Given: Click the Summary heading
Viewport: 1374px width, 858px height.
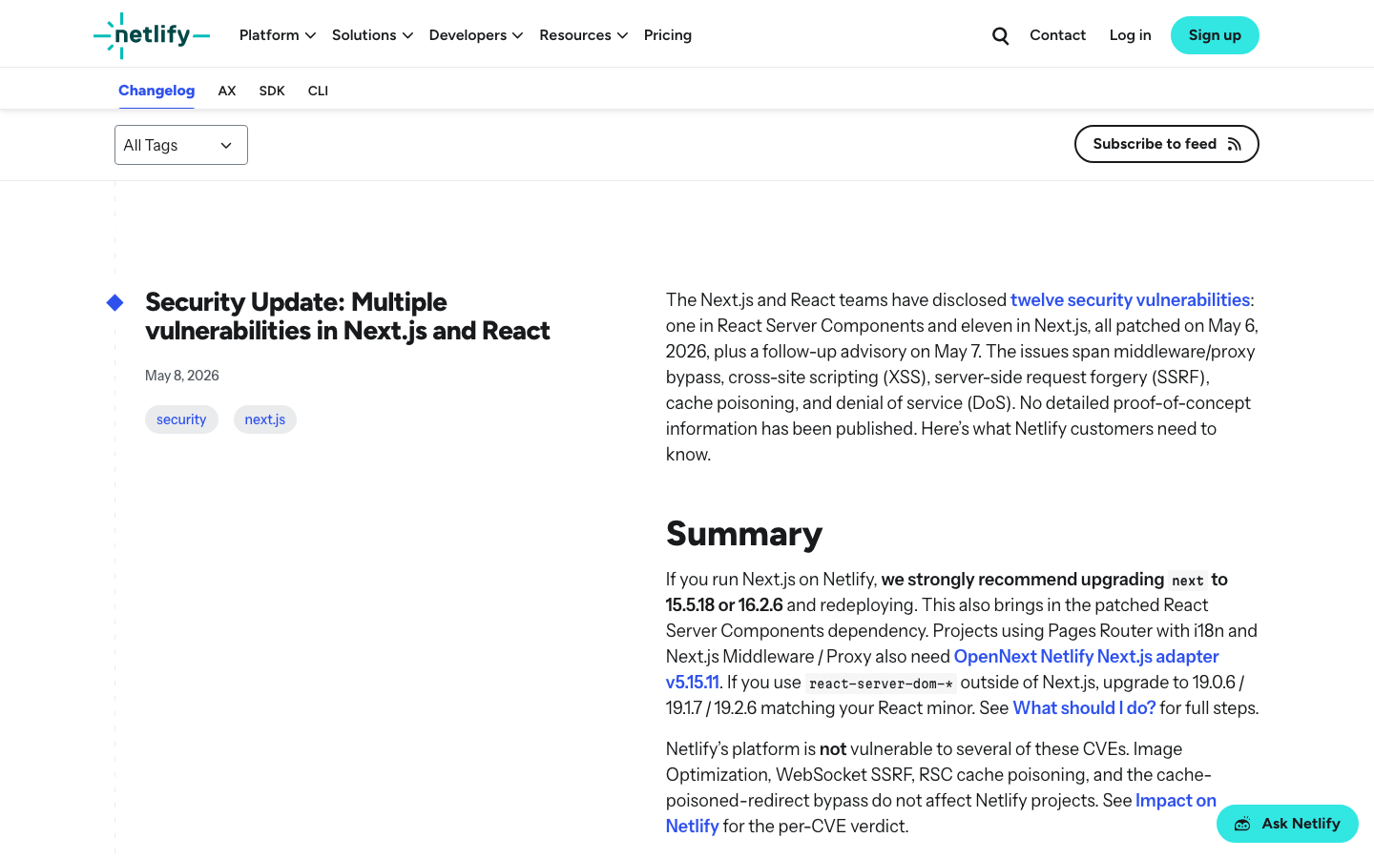Looking at the screenshot, I should tap(744, 534).
